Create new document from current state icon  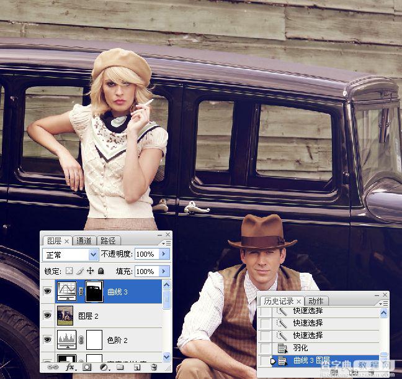[334, 372]
